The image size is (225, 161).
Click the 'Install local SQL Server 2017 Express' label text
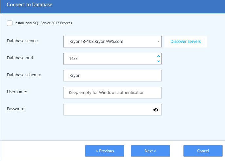[x=43, y=23]
